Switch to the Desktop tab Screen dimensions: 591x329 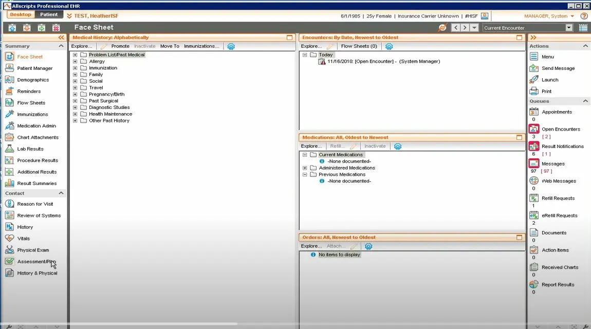(20, 14)
